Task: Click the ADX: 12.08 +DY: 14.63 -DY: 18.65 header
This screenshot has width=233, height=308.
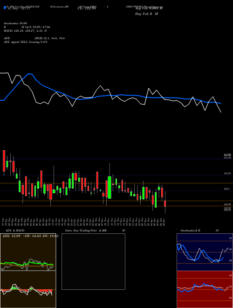Action: pos(30,236)
